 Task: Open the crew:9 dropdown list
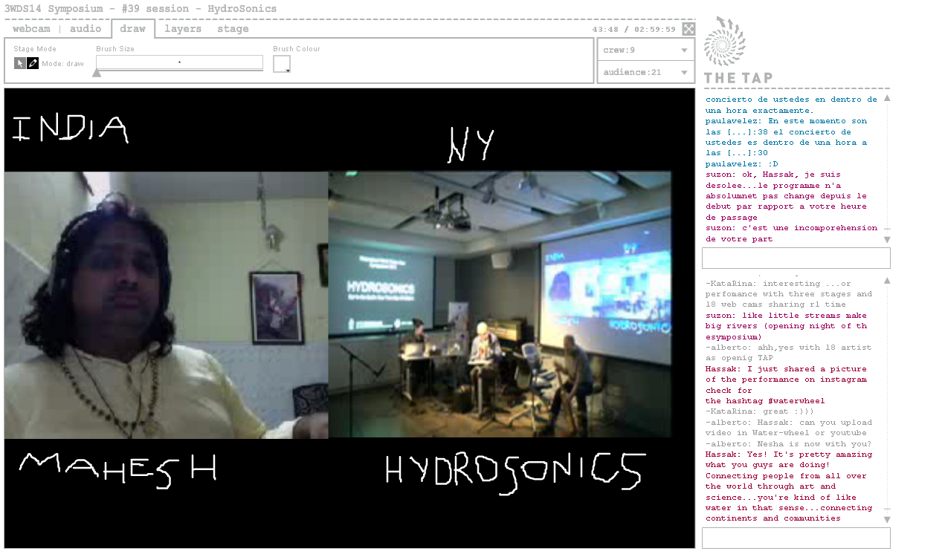click(645, 50)
